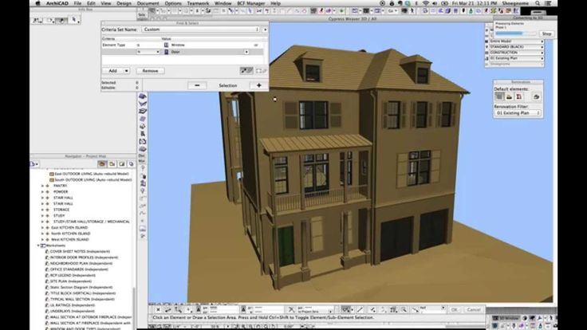This screenshot has width=587, height=330.
Task: Open Door value dropdown arrow
Action: [x=246, y=52]
